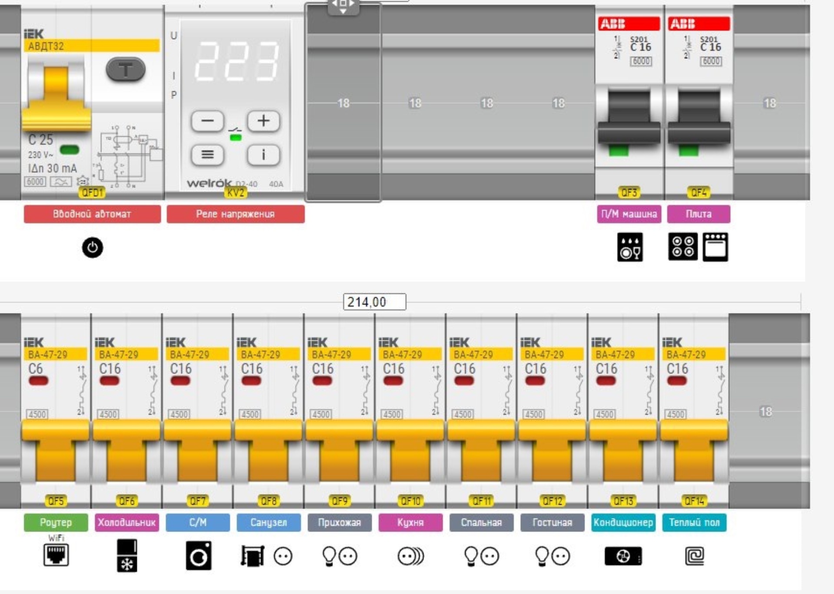
Task: Select the multiple sockets icon under Кухня
Action: point(410,556)
